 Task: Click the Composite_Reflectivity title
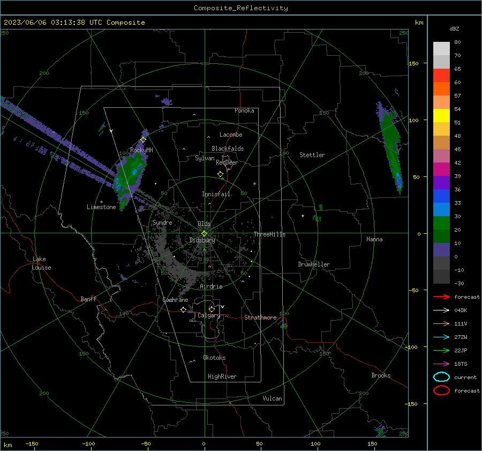(240, 8)
